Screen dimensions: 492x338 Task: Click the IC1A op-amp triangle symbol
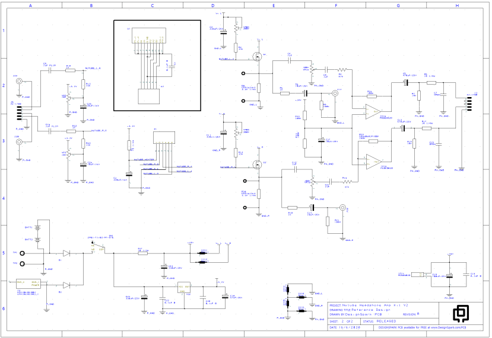[x=373, y=112]
